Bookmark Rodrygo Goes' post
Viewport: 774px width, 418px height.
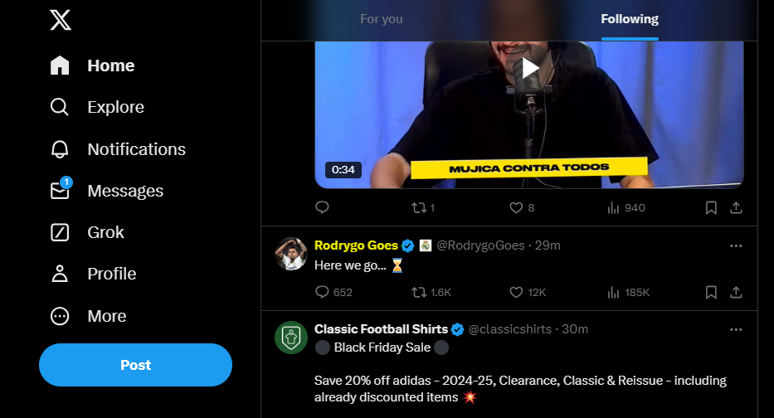click(711, 292)
